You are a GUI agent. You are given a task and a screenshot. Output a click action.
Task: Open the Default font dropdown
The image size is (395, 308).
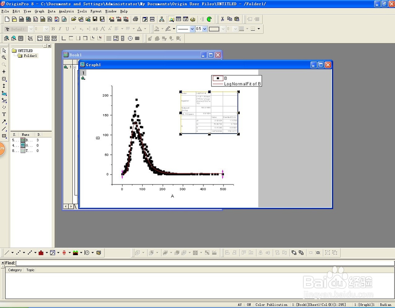click(31, 29)
